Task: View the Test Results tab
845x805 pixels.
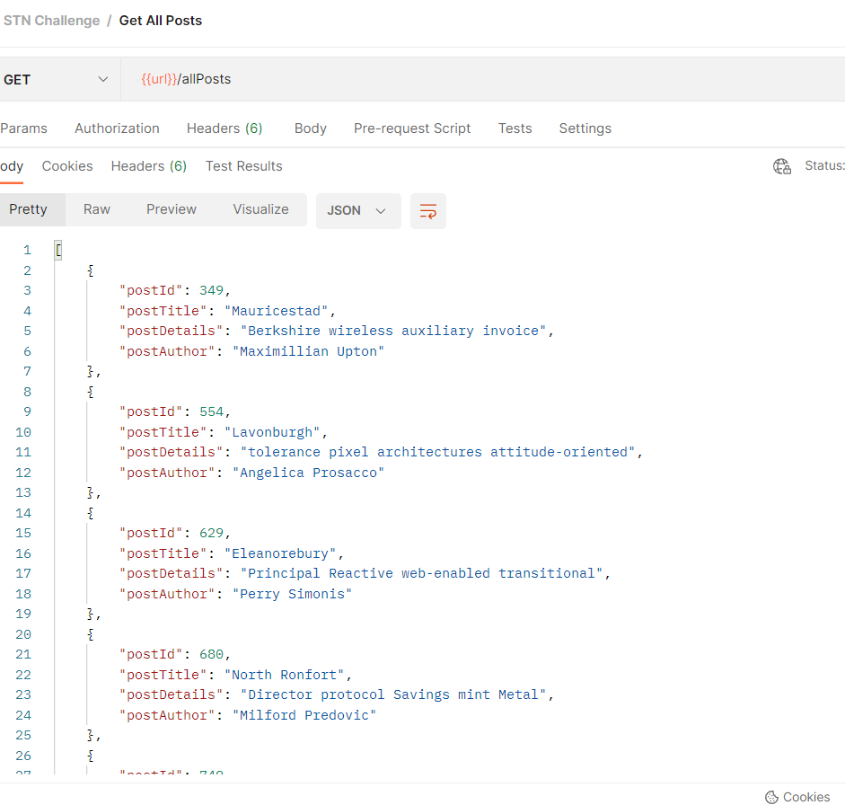Action: click(x=243, y=166)
